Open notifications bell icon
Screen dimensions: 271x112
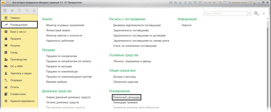point(34,11)
